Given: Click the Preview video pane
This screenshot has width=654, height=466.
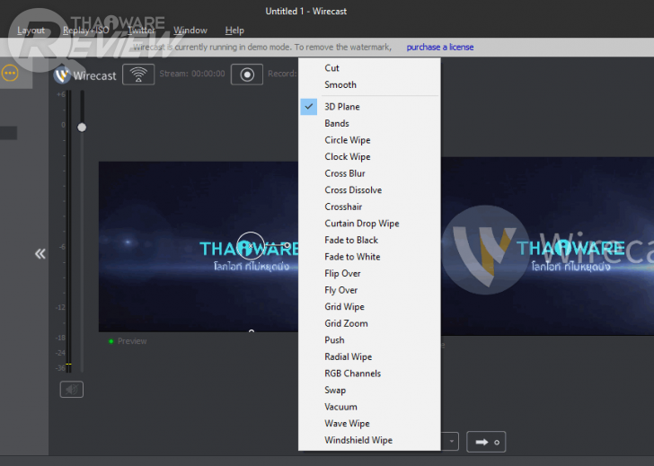Looking at the screenshot, I should pos(199,247).
